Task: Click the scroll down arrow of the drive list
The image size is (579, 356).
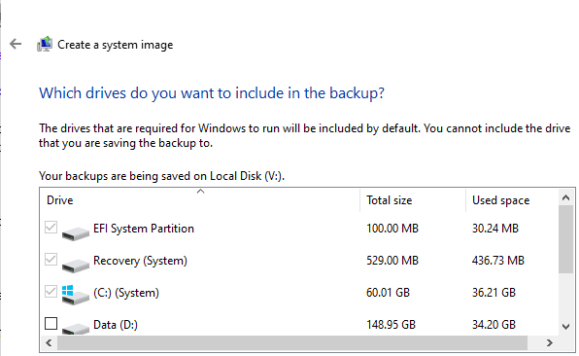Action: [565, 327]
